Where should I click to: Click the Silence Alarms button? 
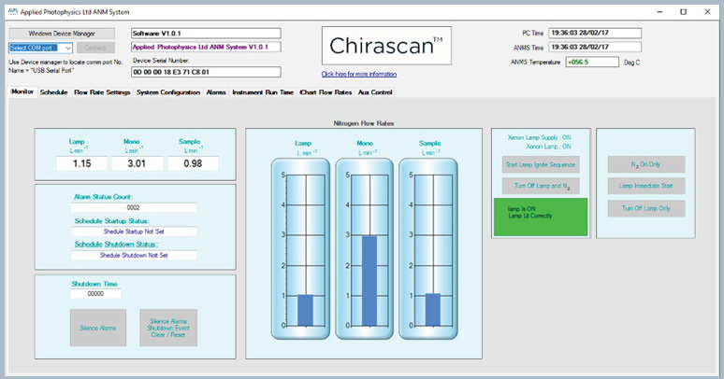98,328
